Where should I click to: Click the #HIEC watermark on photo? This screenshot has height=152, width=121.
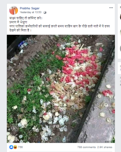pyautogui.click(x=110, y=141)
